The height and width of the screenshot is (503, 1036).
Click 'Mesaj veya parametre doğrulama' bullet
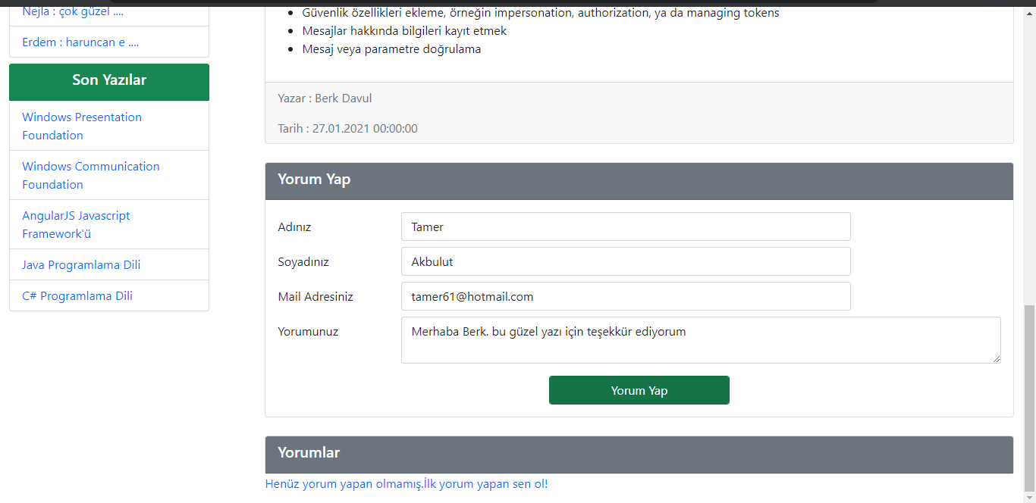coord(391,49)
